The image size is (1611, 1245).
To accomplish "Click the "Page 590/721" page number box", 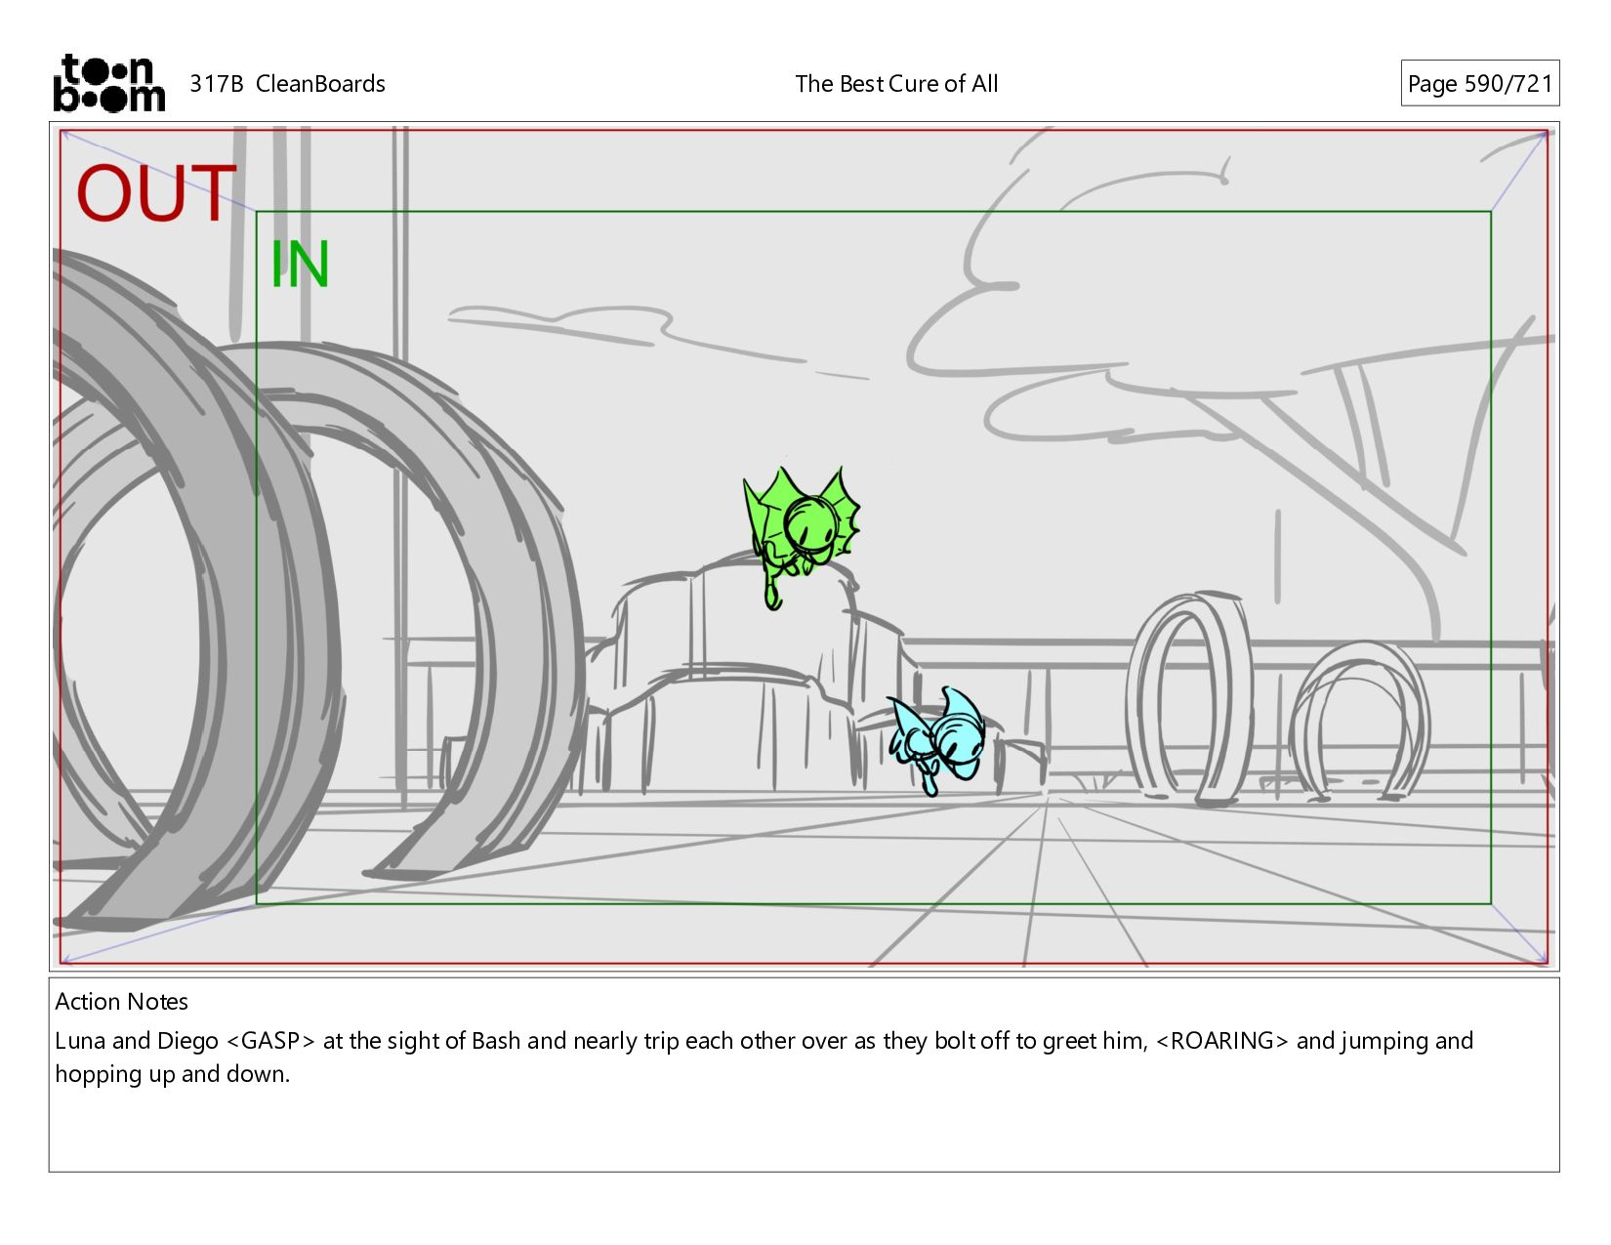I will coord(1479,84).
